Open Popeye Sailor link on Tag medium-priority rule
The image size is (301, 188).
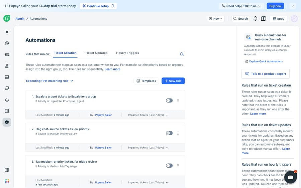tap(103, 183)
